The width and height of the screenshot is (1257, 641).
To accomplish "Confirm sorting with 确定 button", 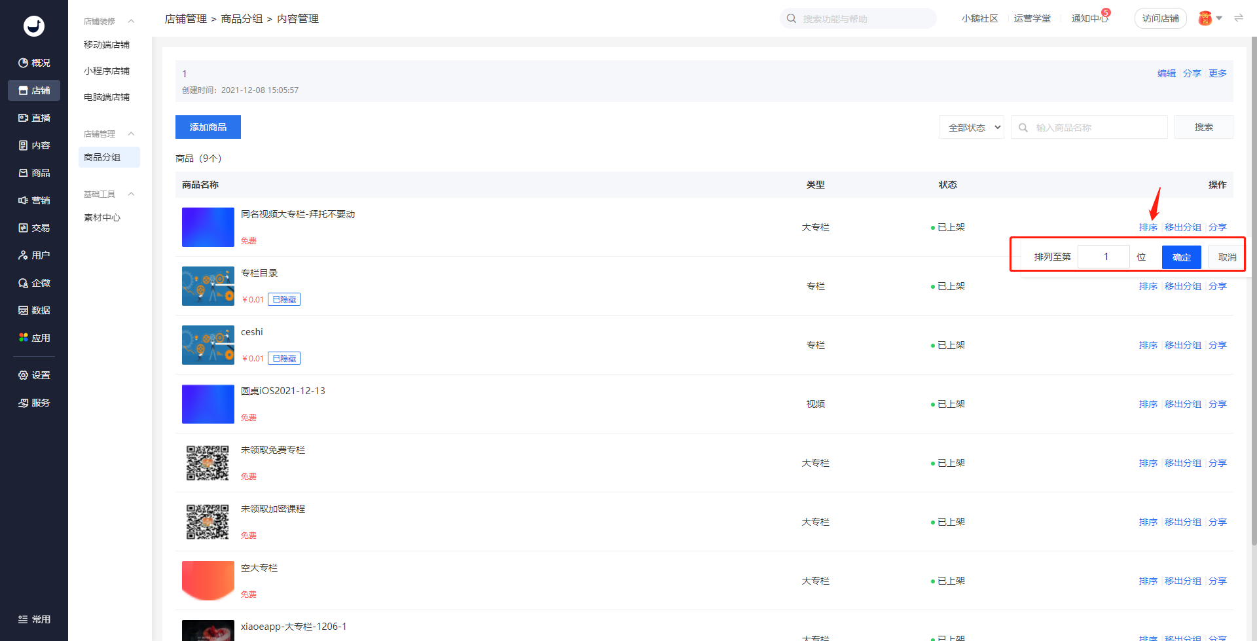I will tap(1181, 257).
